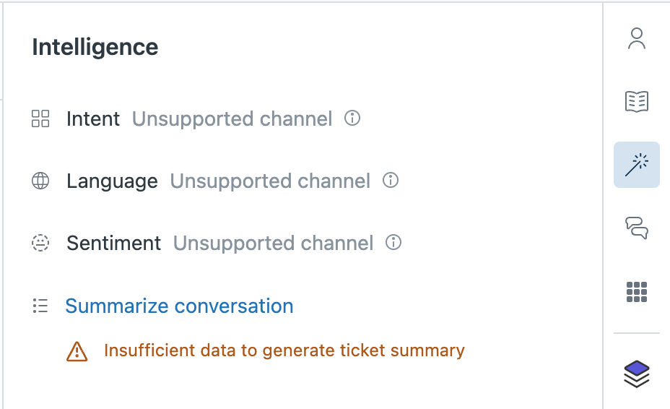Click the Intent squares icon
Screen dimensions: 670x409
pyautogui.click(x=40, y=119)
